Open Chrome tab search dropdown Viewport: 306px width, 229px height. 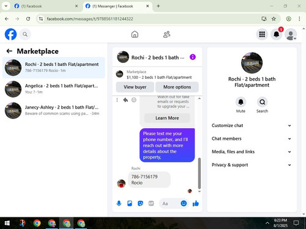[6, 6]
